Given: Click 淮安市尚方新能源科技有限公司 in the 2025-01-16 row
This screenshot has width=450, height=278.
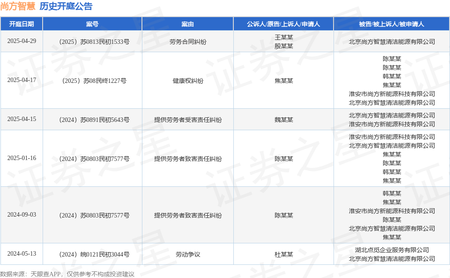Looking at the screenshot, I should click(x=392, y=136).
